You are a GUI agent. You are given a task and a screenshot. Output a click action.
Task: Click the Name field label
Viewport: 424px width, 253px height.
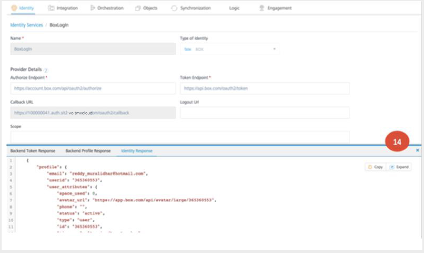(16, 38)
